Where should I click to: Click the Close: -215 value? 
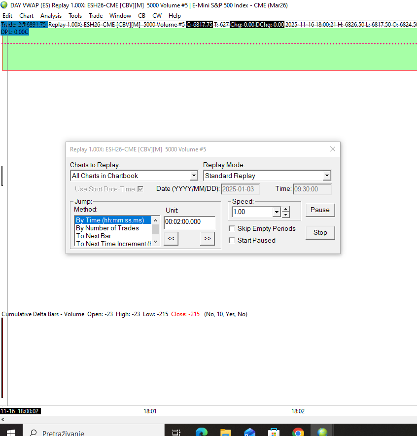click(185, 314)
